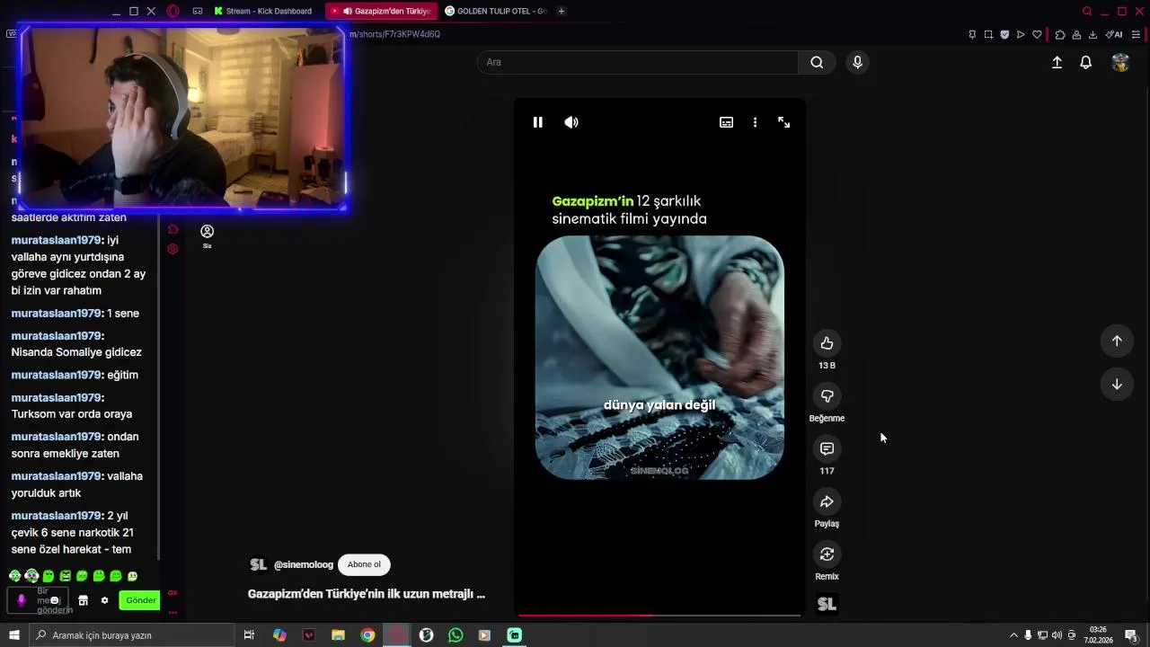Open the Gazapizm'den Türkiye'nin video title
The height and width of the screenshot is (647, 1150).
(x=367, y=594)
